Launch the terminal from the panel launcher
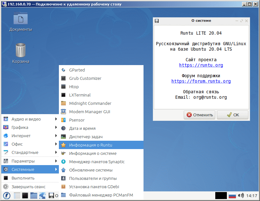 click(x=25, y=196)
